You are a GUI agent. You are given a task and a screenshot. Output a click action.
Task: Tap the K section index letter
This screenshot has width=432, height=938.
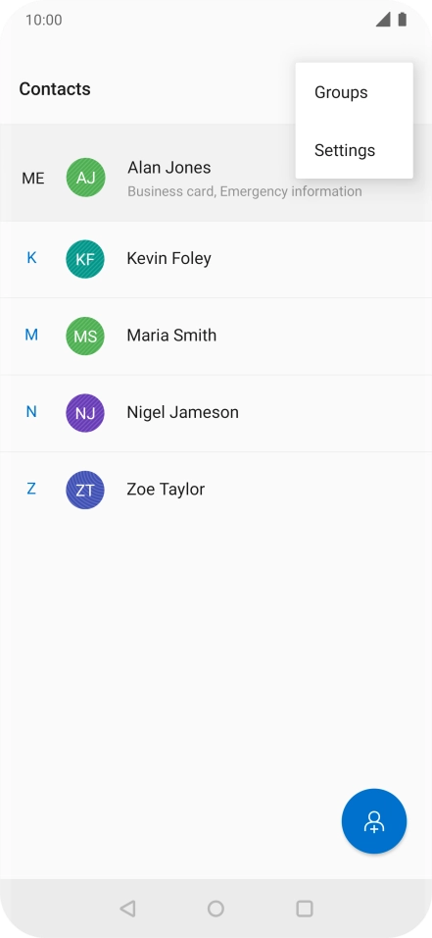click(x=31, y=258)
